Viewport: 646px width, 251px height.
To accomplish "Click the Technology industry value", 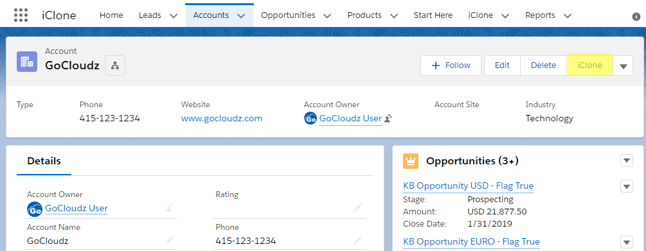I will [x=549, y=119].
